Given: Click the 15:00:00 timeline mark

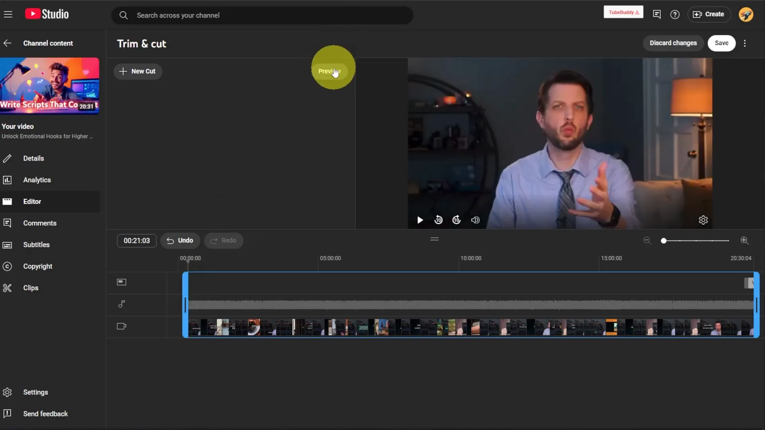Looking at the screenshot, I should tap(611, 258).
